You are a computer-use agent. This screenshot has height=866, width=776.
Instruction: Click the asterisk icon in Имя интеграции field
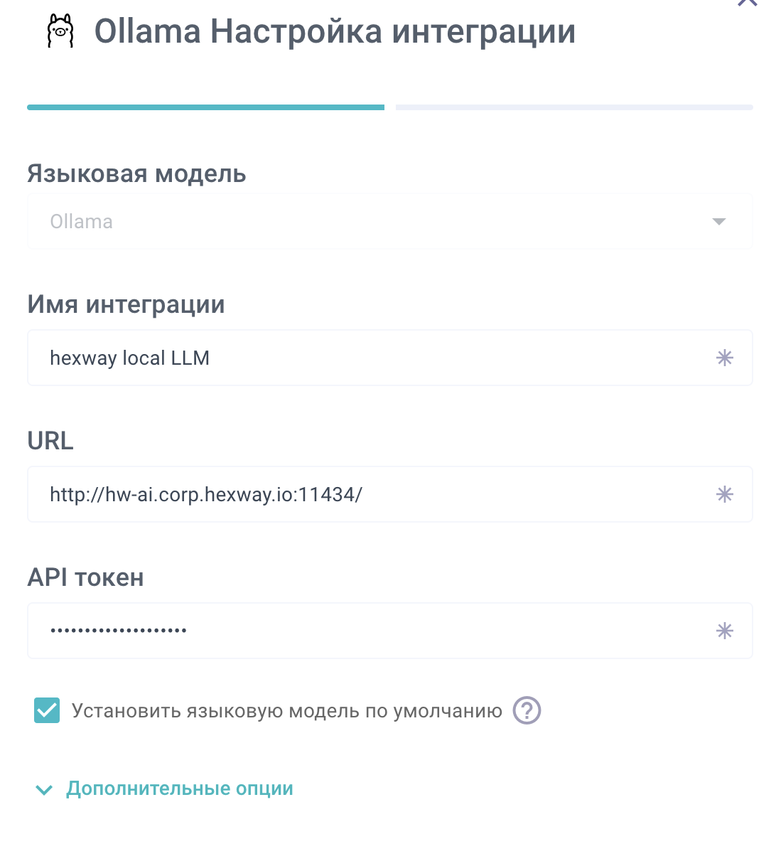coord(724,358)
